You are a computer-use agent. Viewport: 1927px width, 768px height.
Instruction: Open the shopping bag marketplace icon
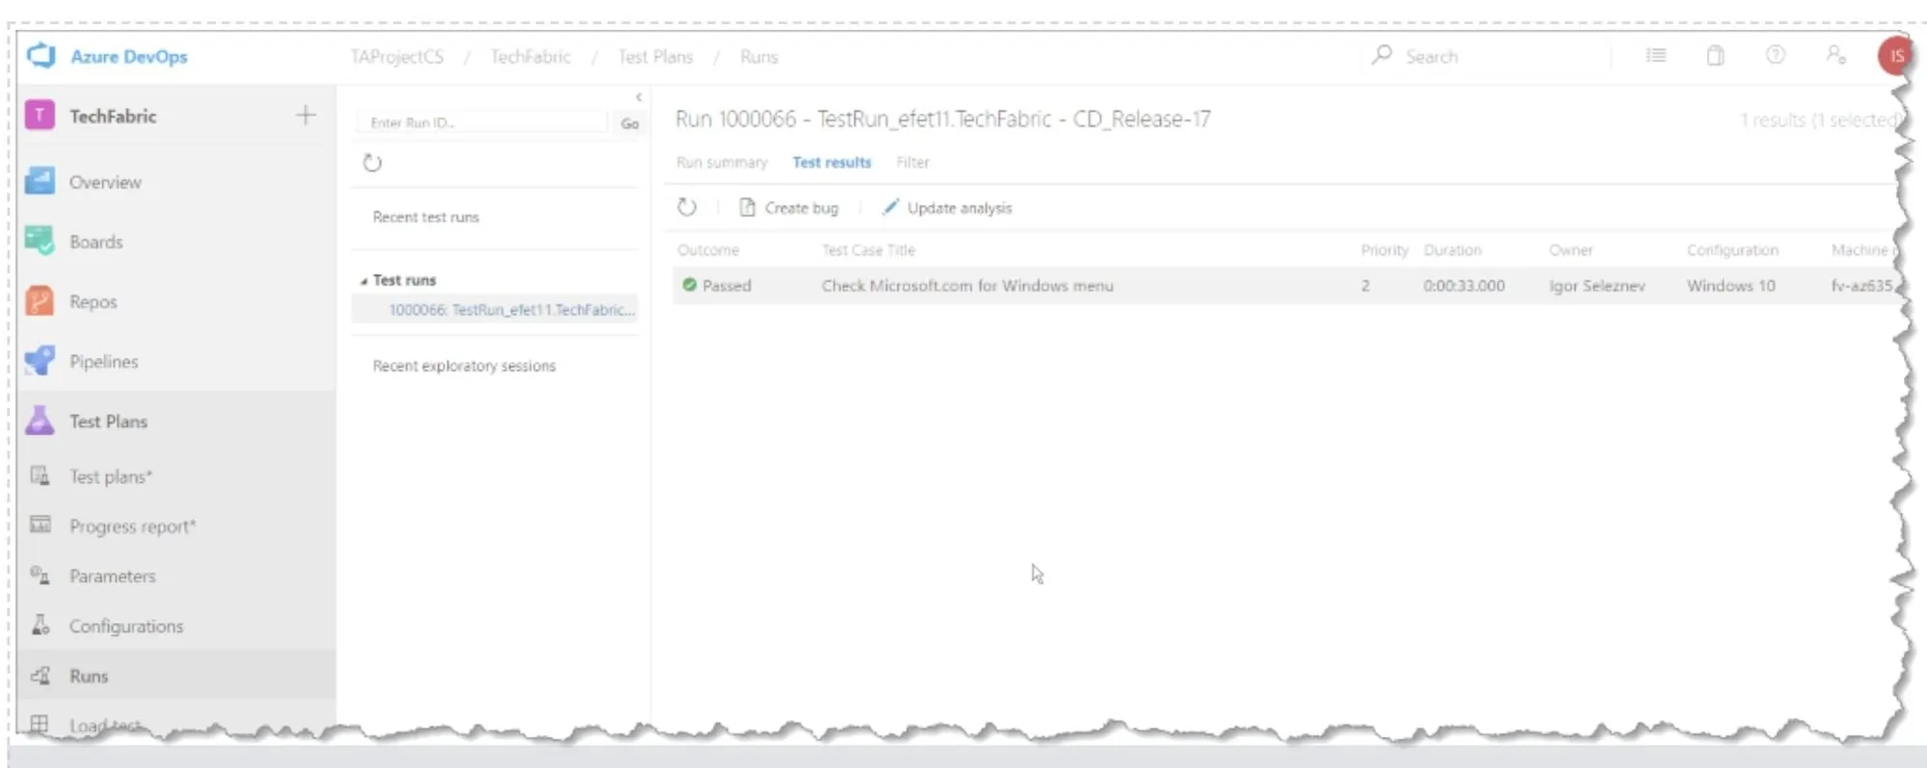coord(1715,56)
